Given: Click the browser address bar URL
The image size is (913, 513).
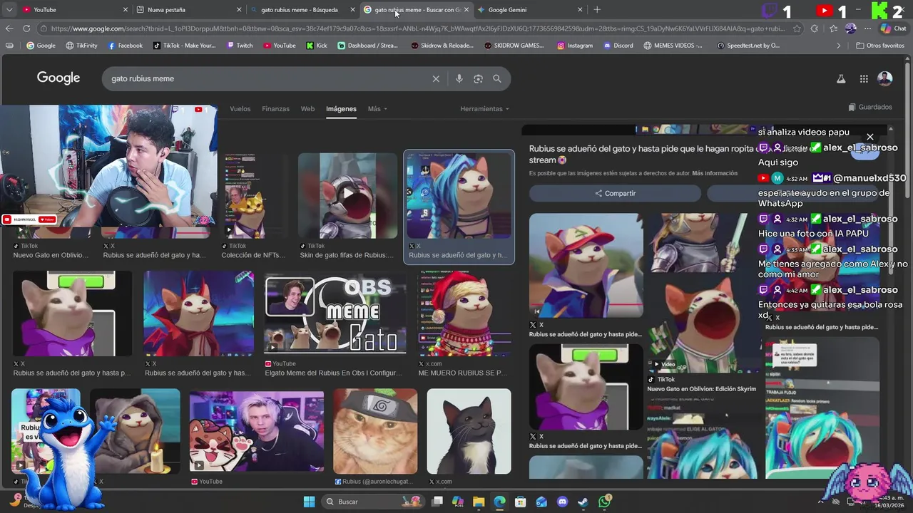Looking at the screenshot, I should point(417,28).
